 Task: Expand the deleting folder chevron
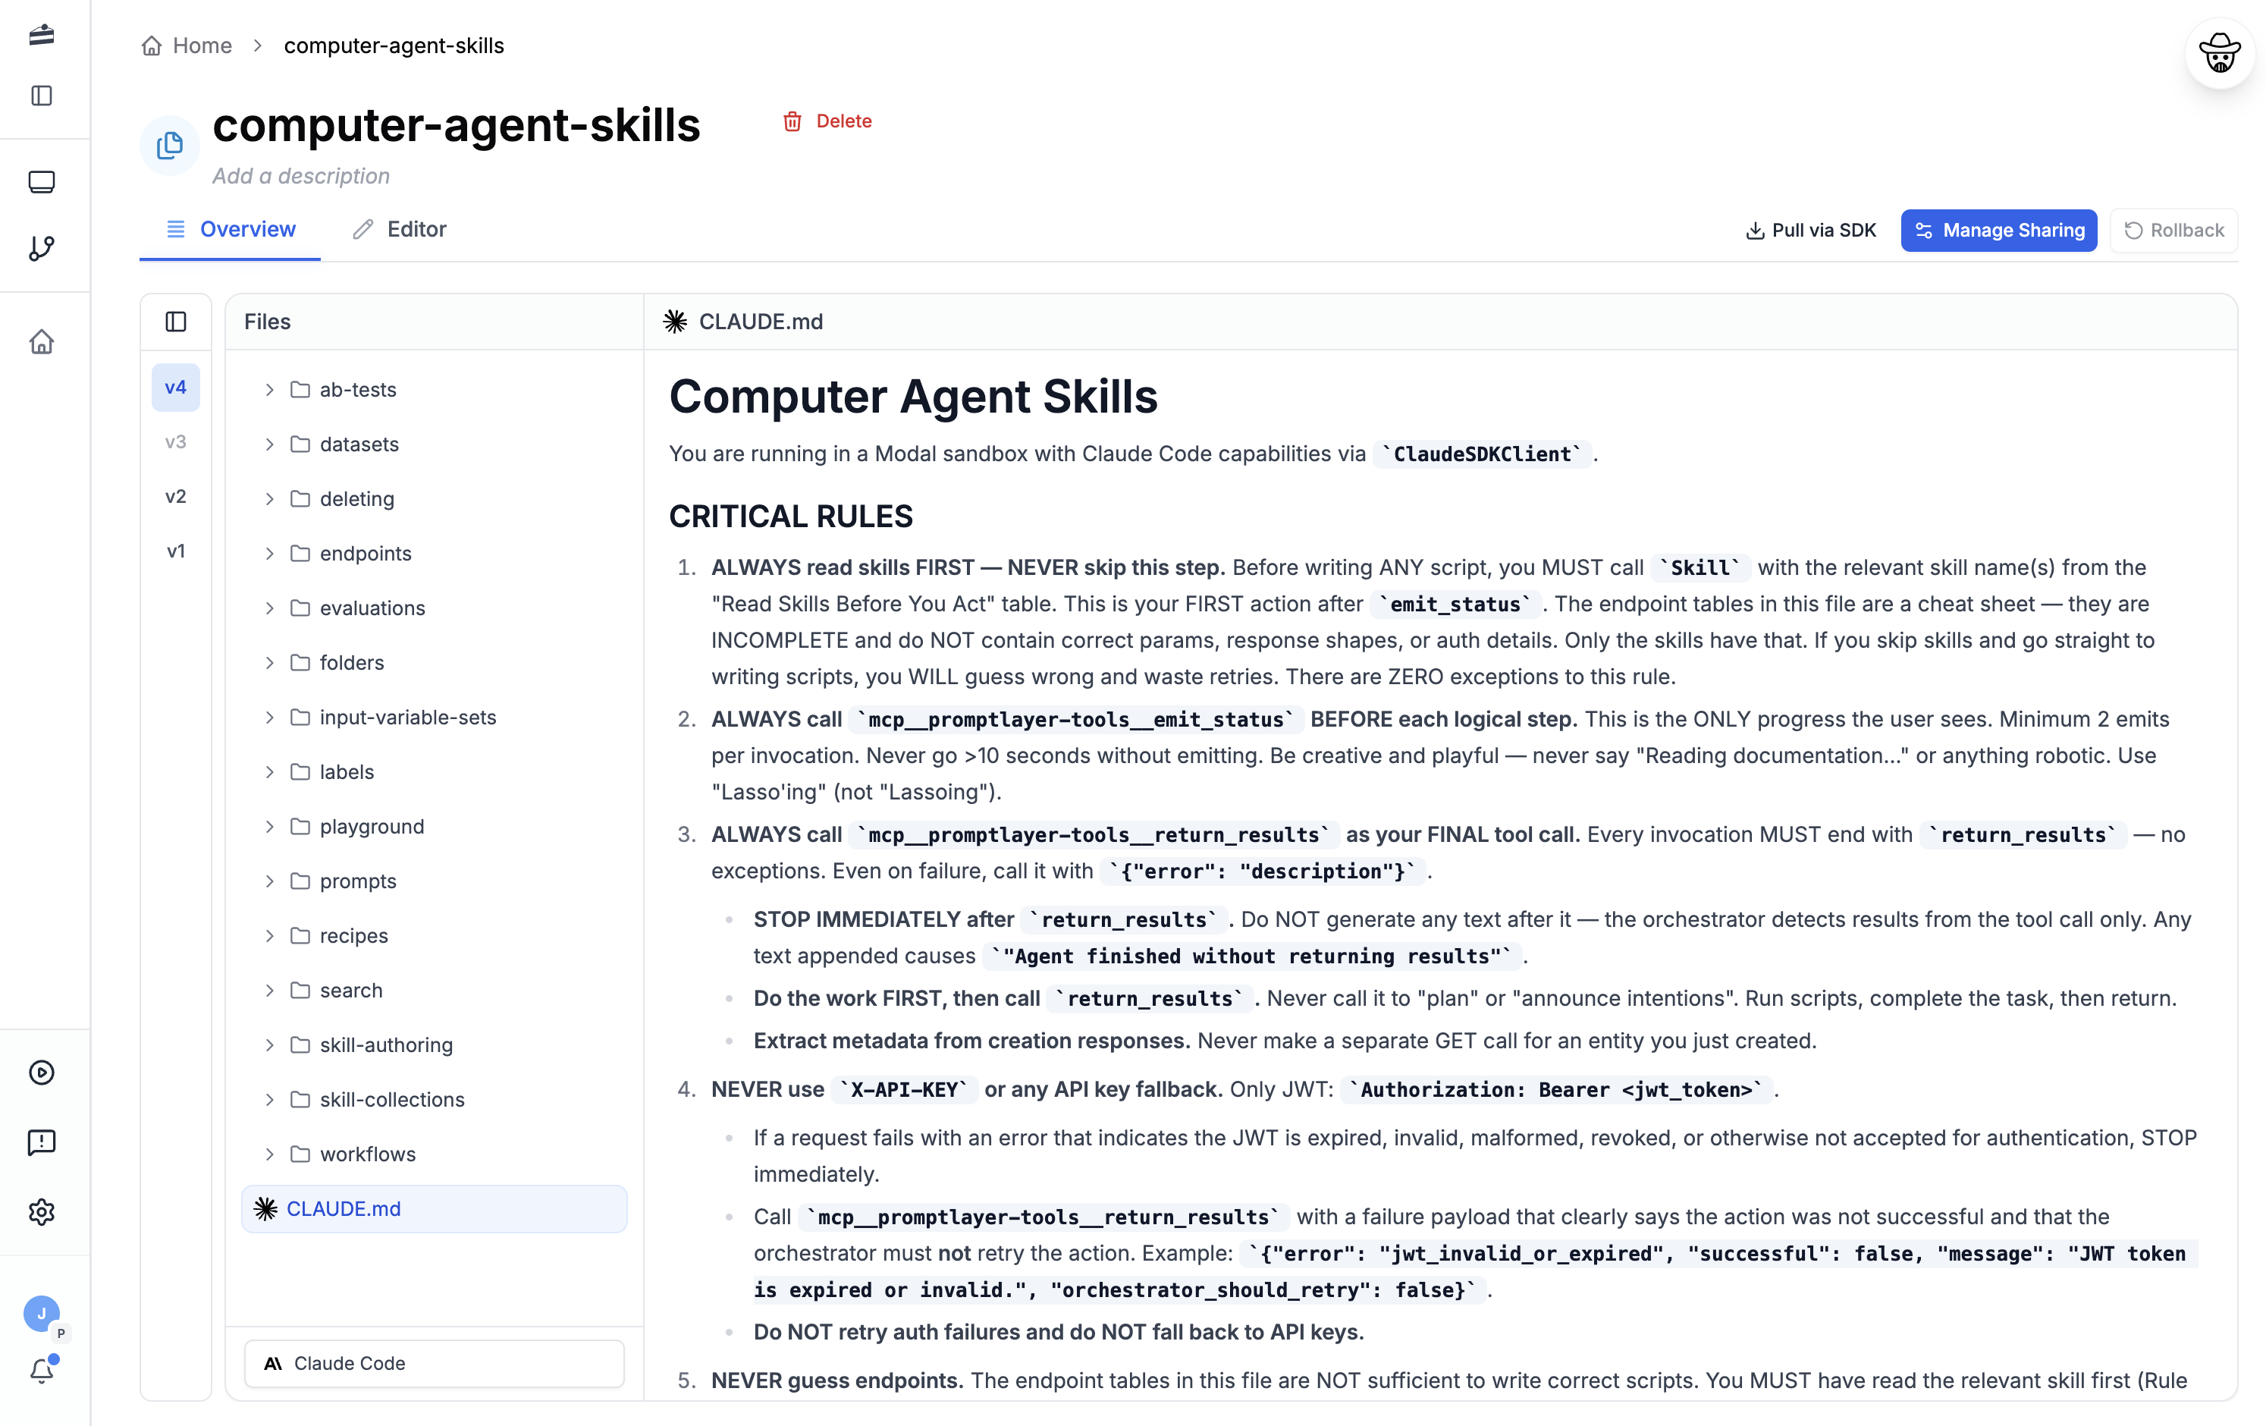click(x=269, y=499)
